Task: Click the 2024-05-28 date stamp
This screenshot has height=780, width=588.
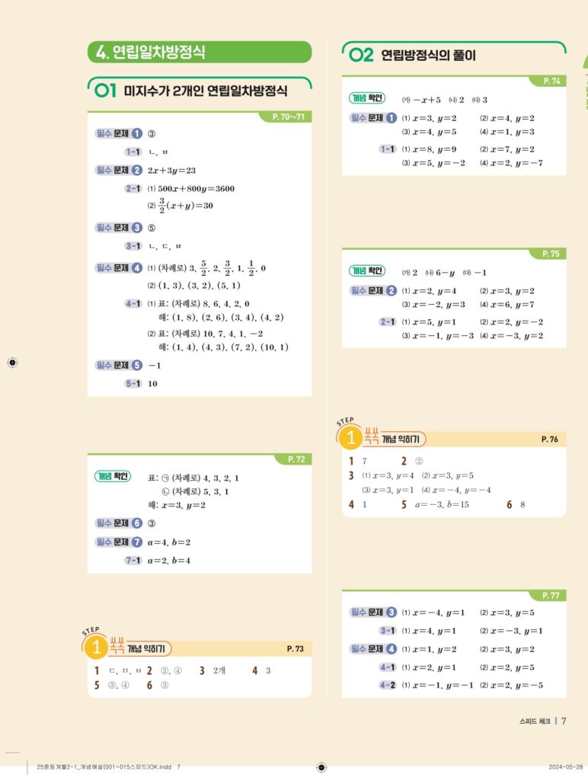Action: 566,767
